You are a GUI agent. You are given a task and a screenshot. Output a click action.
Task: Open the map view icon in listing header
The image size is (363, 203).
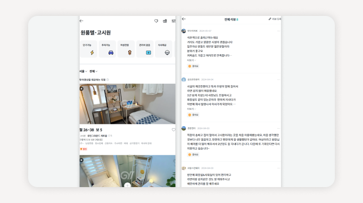click(165, 21)
